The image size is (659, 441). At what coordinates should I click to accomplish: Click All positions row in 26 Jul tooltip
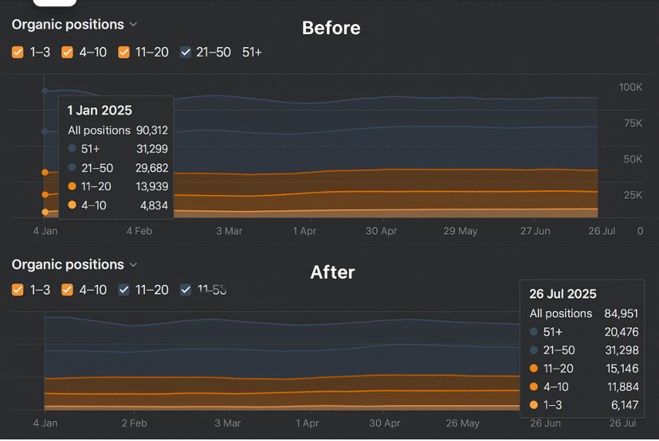click(x=583, y=314)
